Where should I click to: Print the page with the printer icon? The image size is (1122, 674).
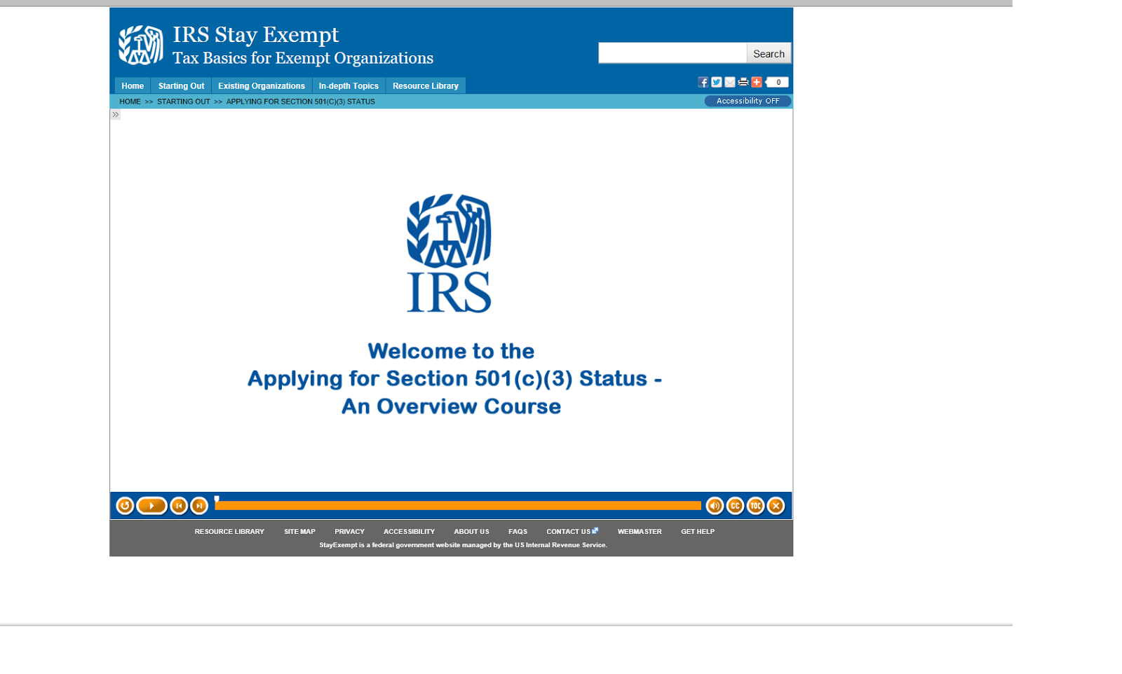tap(743, 82)
